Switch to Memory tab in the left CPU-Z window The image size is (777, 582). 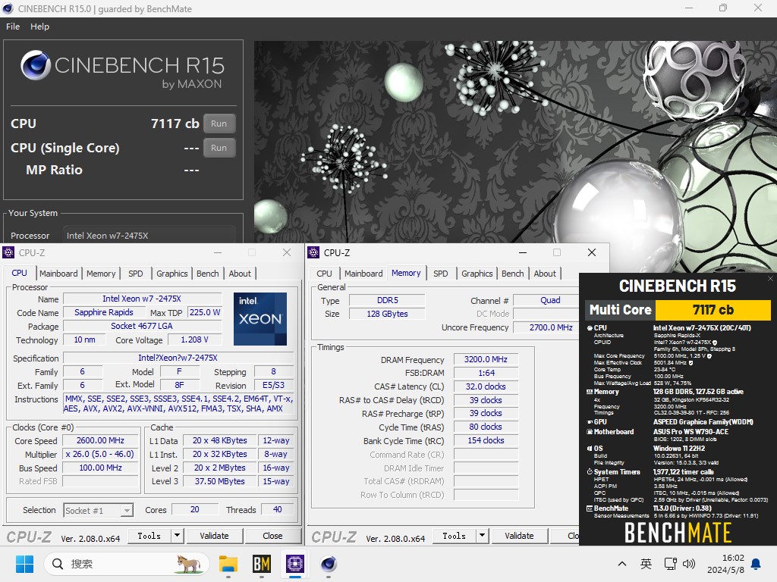pos(101,273)
